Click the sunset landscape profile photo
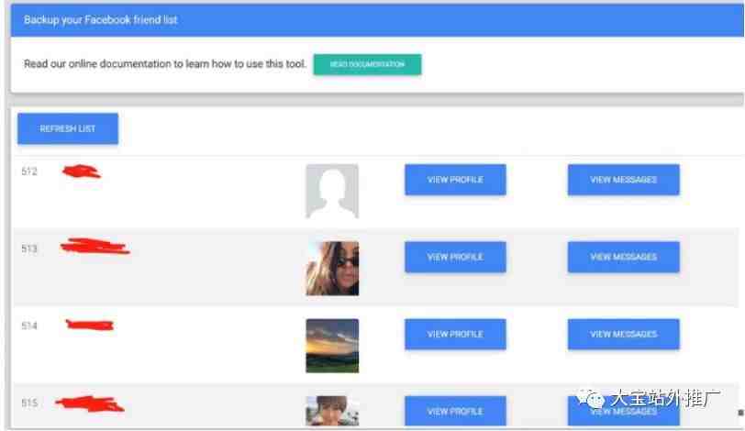The width and height of the screenshot is (745, 431). [332, 346]
